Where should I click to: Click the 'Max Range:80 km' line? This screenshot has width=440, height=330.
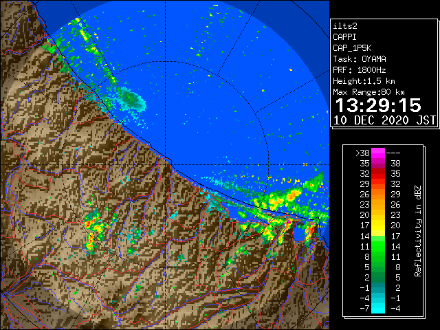368,92
